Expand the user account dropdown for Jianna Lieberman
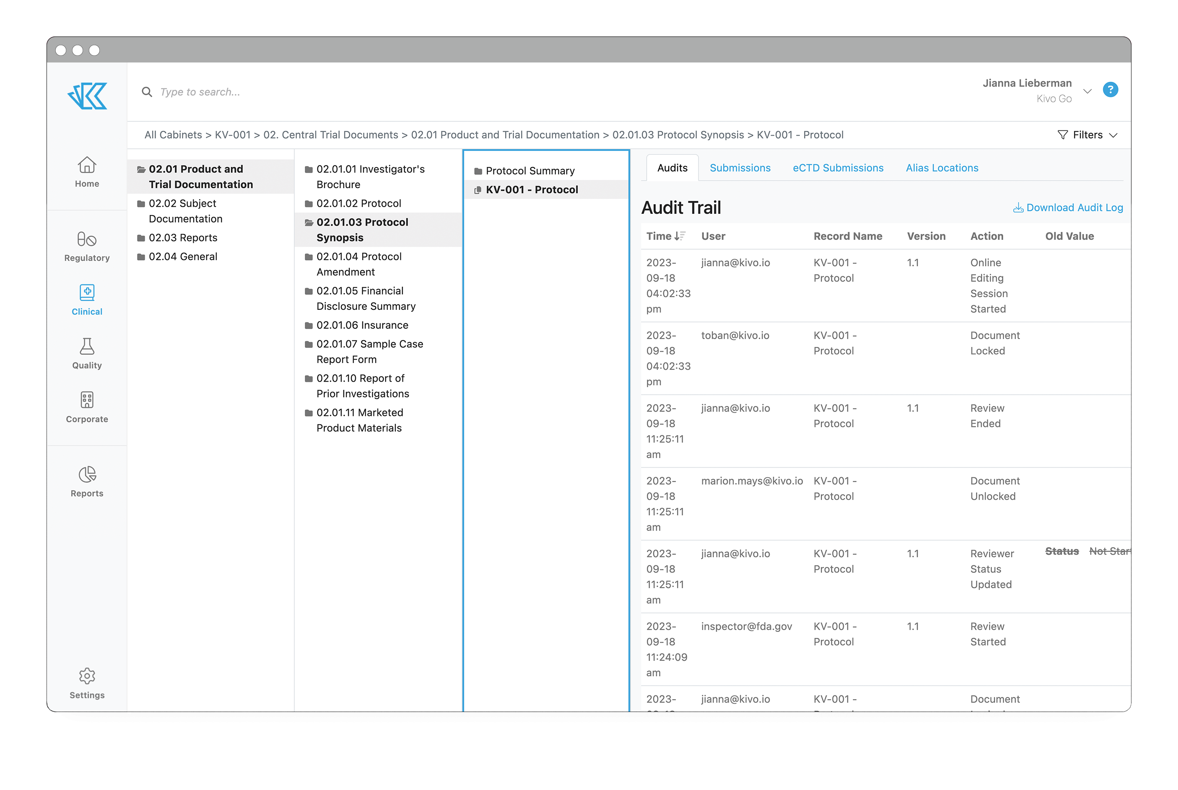1178x790 pixels. 1088,91
